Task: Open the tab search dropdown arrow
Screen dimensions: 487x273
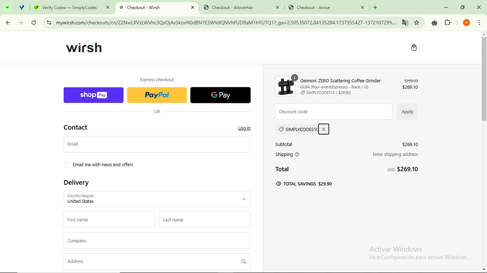Action: click(x=7, y=7)
